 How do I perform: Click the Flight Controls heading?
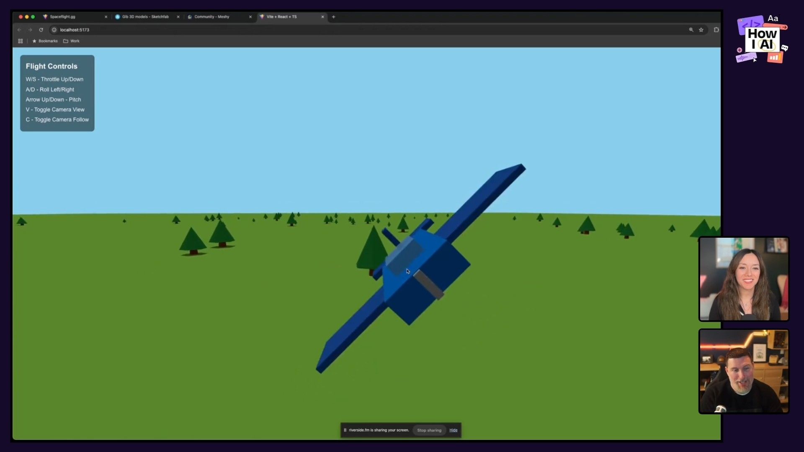52,66
